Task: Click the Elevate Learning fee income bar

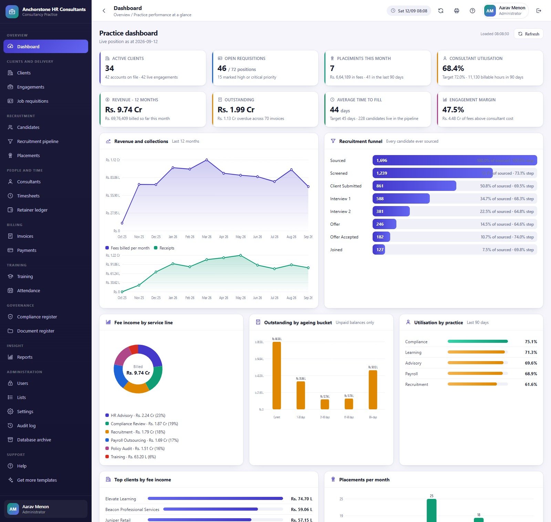Action: (215, 499)
